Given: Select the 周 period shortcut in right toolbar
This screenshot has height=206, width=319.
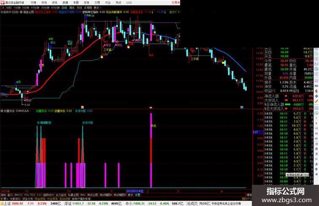Looking at the screenshot, I should pos(316,149).
